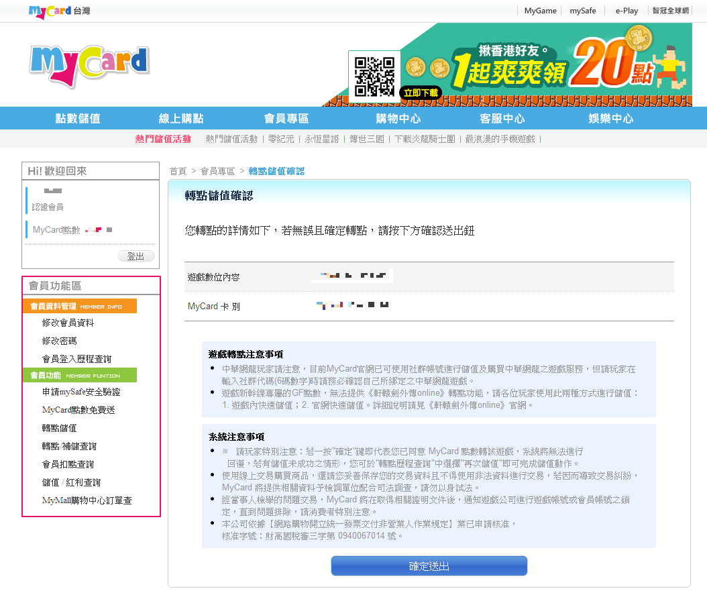Open MyMall購物中心訂單查 in sidebar

(87, 500)
